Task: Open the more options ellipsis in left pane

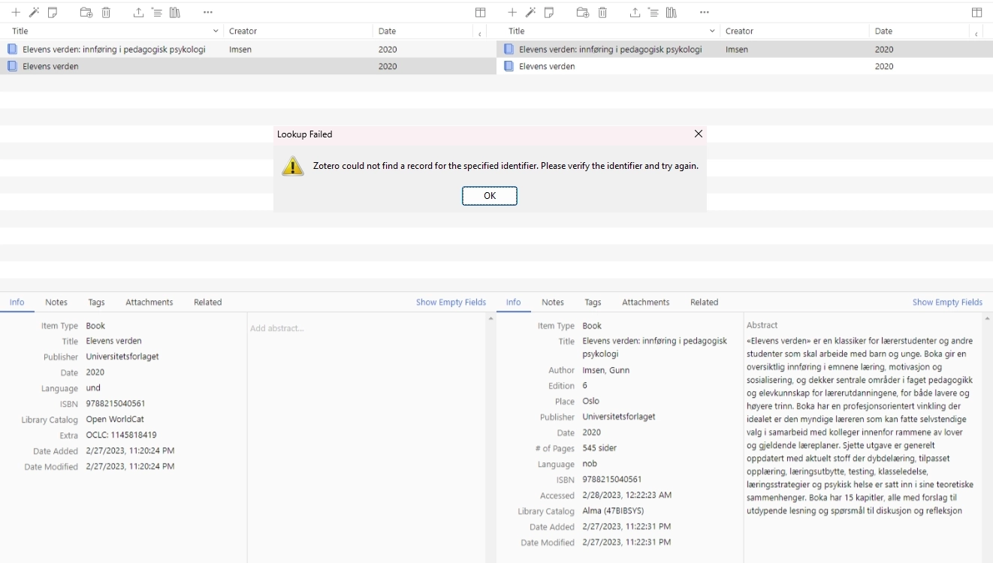Action: pyautogui.click(x=208, y=13)
